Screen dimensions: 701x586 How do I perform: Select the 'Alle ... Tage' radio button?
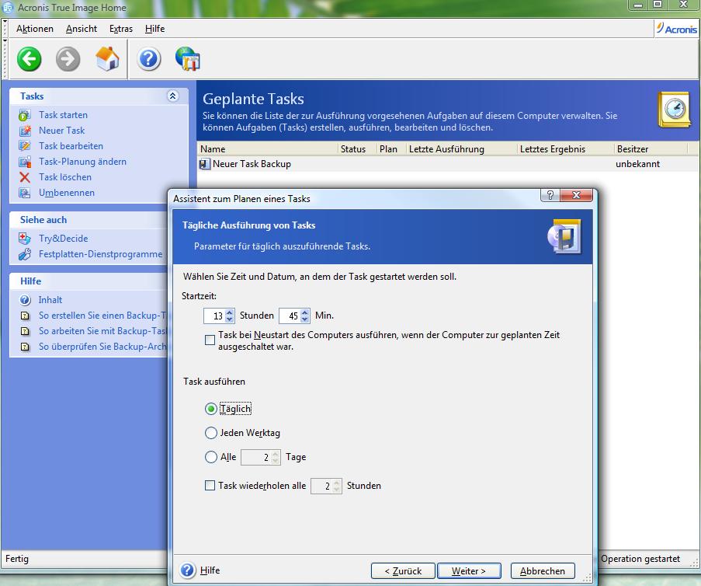pos(210,457)
